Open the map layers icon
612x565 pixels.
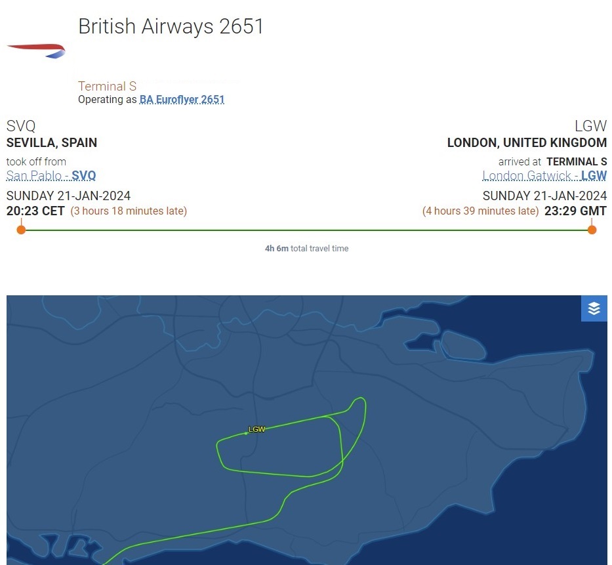pyautogui.click(x=594, y=308)
